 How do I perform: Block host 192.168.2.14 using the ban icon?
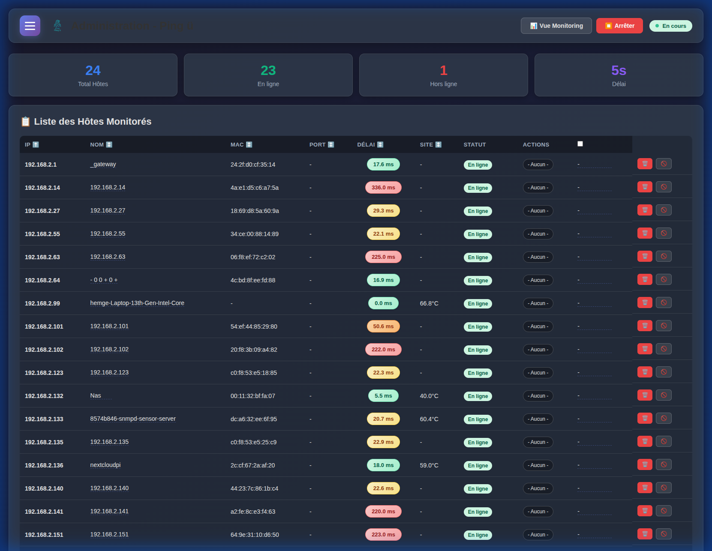tap(664, 186)
